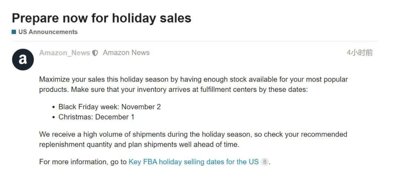Click the link click-count badge showing 8

pyautogui.click(x=265, y=162)
